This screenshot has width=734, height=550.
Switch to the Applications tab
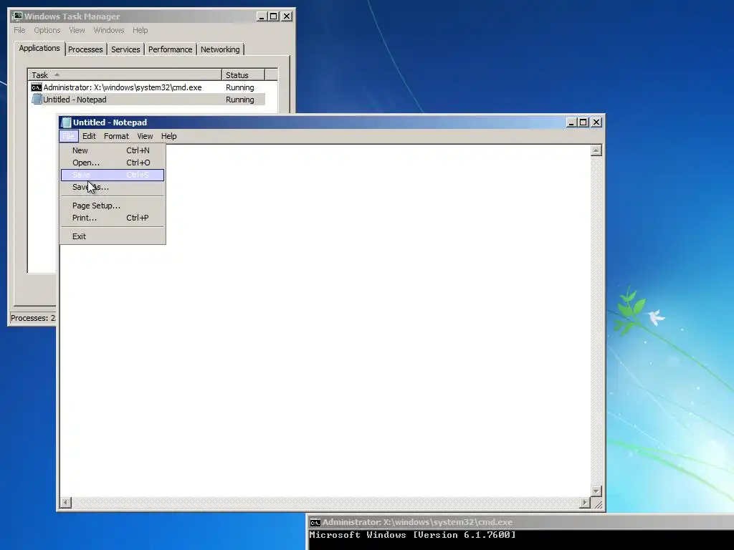point(39,48)
